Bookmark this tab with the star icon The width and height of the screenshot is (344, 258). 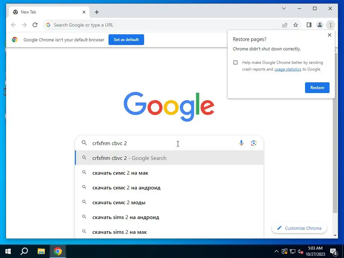296,25
